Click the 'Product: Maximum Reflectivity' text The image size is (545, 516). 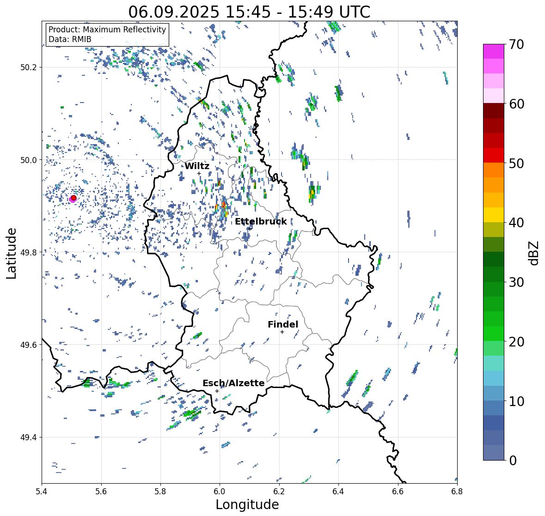[x=107, y=30]
